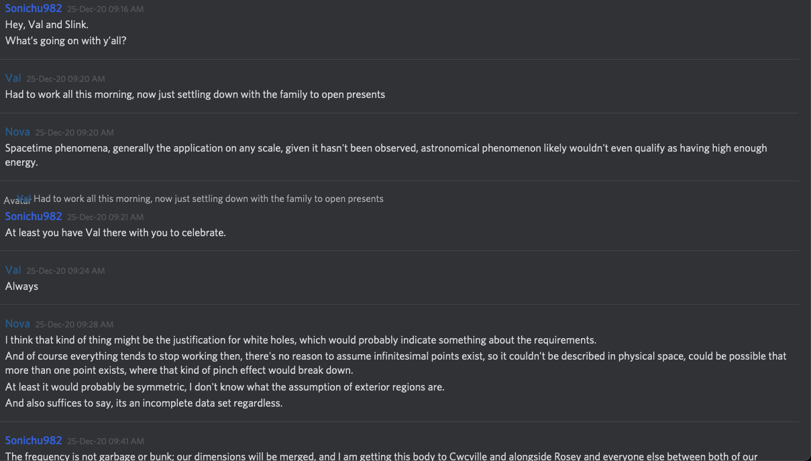Click the "Hey, Val and Slink." message
The image size is (811, 461).
(x=47, y=25)
